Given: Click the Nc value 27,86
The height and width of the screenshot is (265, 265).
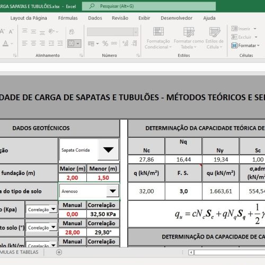Looking at the screenshot, I should click(x=146, y=160).
